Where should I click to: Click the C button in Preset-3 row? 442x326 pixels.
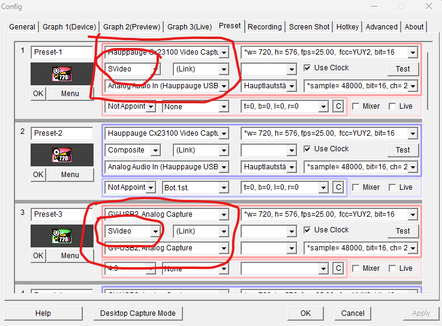[x=338, y=268]
